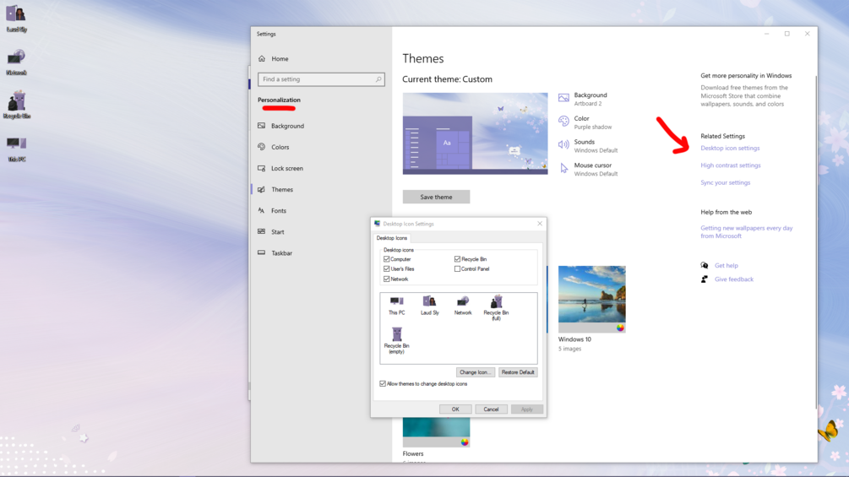
Task: Uncheck the Computer checkbox
Action: (387, 259)
